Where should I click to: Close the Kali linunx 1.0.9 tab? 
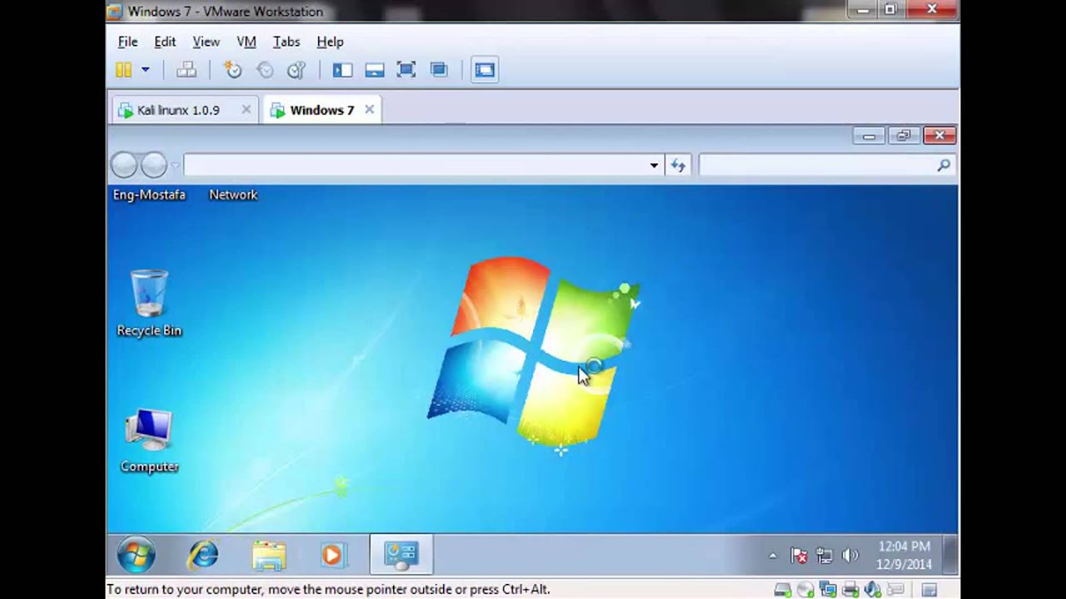pos(246,110)
